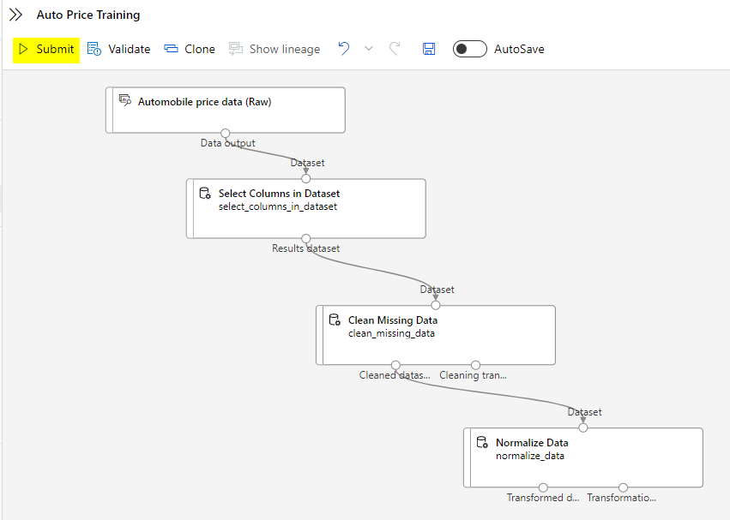Click the Transformed dataset output port

pyautogui.click(x=543, y=487)
